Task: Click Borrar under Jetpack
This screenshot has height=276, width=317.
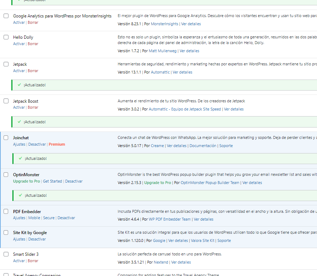Action: click(33, 71)
